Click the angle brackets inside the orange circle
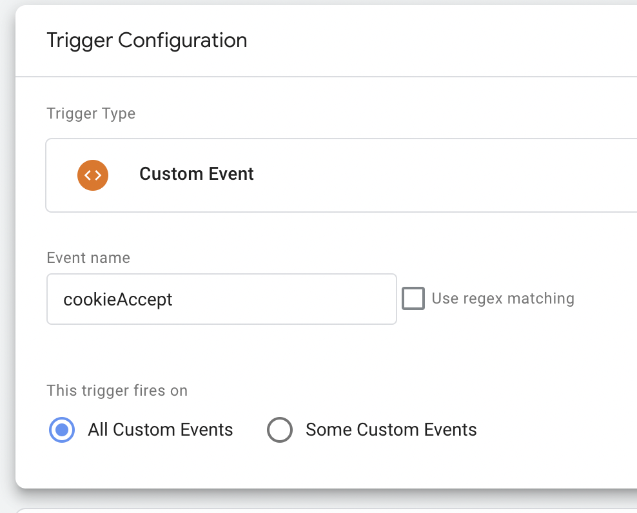 pos(93,175)
